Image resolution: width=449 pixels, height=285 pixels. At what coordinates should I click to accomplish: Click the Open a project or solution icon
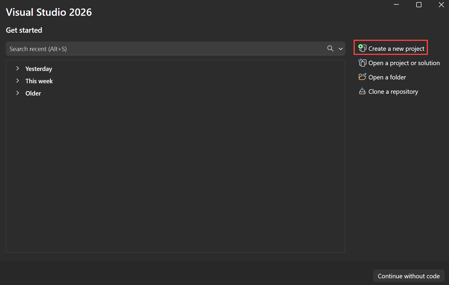point(362,62)
